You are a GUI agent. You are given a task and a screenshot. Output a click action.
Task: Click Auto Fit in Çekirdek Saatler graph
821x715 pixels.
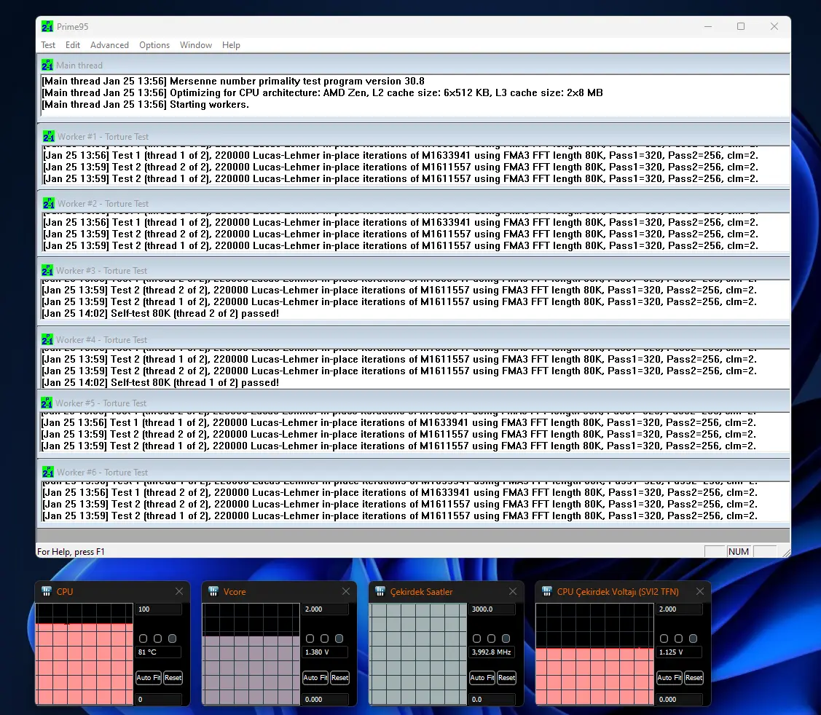[x=482, y=677]
